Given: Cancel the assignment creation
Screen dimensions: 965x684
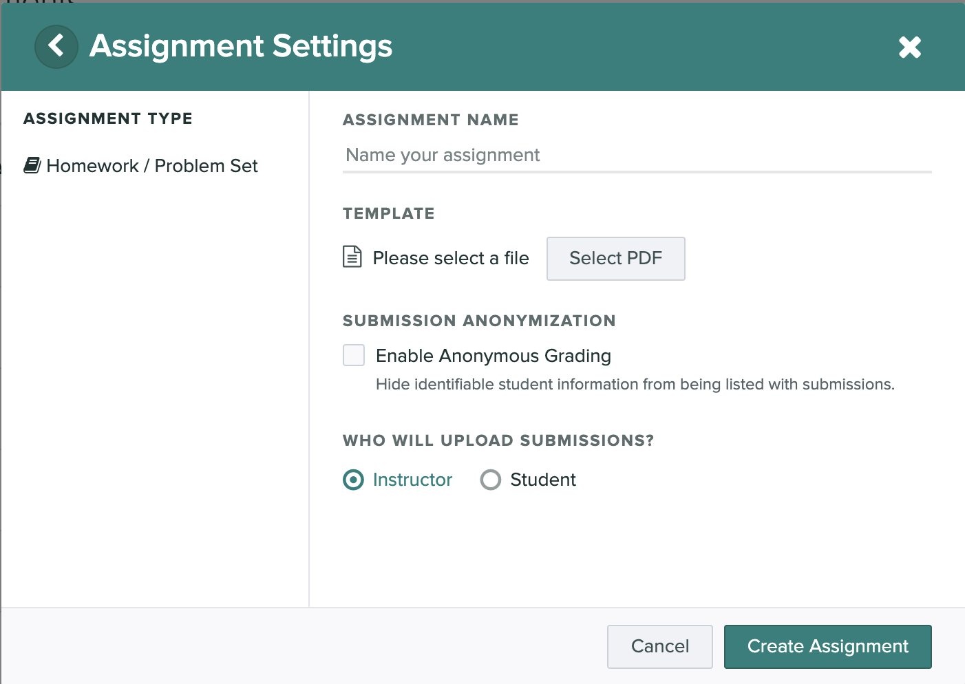Looking at the screenshot, I should click(x=659, y=646).
